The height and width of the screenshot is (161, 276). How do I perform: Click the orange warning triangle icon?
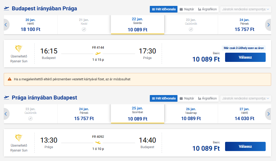(10, 79)
